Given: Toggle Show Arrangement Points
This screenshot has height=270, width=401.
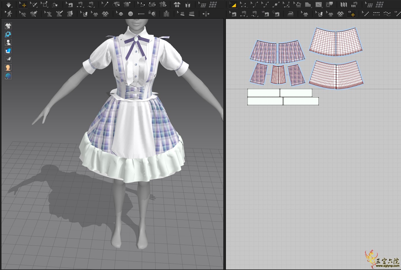Looking at the screenshot, I should pyautogui.click(x=8, y=34).
